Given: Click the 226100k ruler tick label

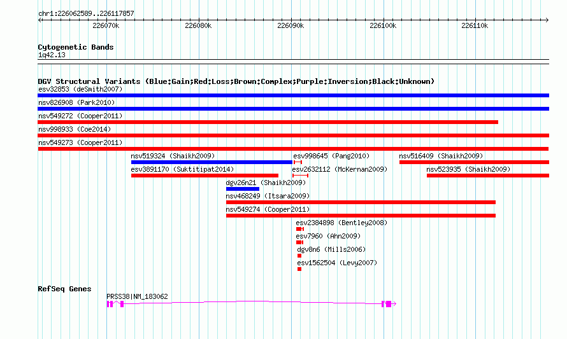Looking at the screenshot, I should coord(383,26).
